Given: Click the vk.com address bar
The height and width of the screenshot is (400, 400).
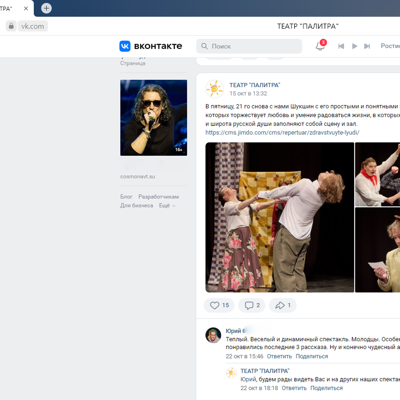Looking at the screenshot, I should tap(33, 26).
